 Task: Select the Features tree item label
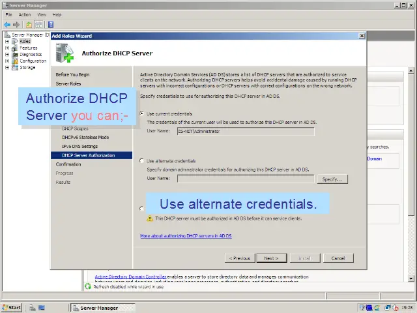click(x=29, y=48)
